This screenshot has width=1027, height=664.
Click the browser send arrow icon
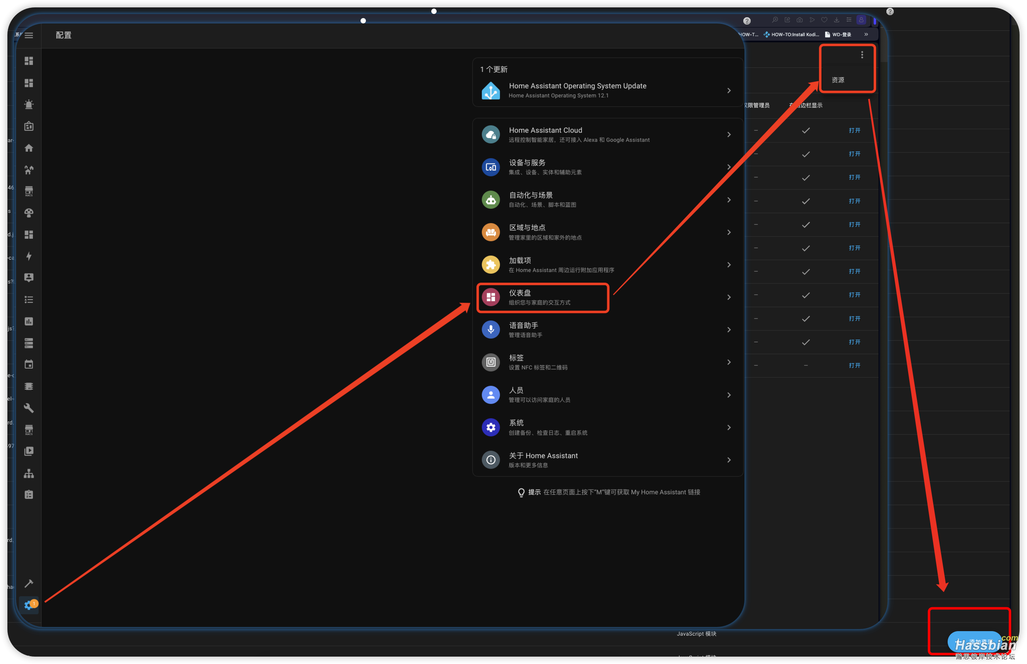[x=812, y=20]
